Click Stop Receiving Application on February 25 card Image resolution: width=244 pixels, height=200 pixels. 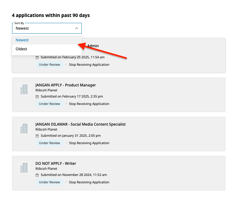pos(89,65)
